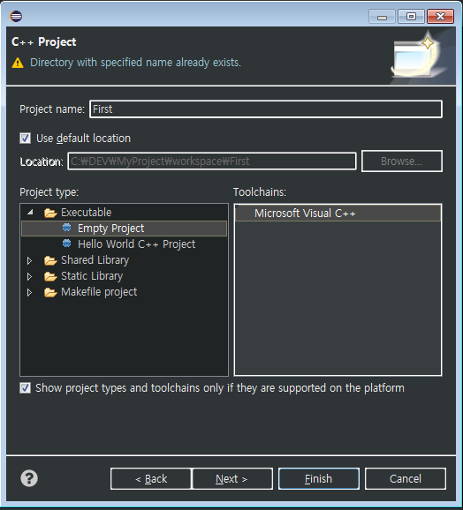Click the Location path field

tap(212, 161)
